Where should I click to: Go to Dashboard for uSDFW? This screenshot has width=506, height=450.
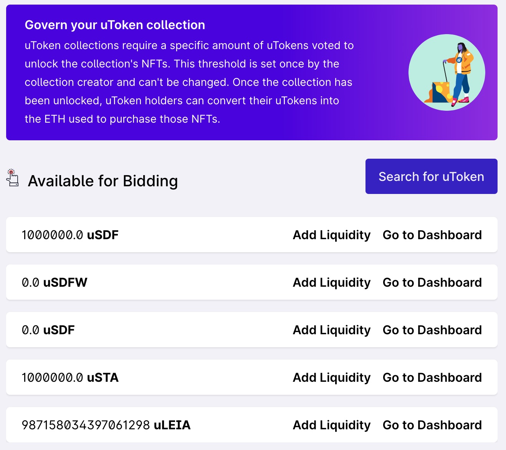pyautogui.click(x=432, y=282)
